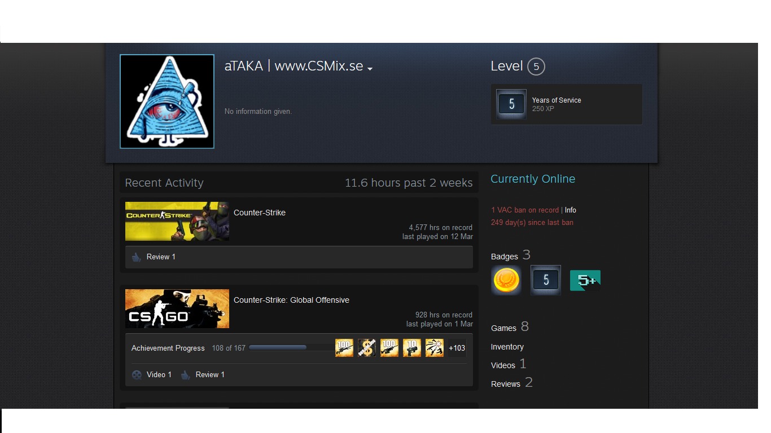Open the Inventory link
Viewport: 771px width, 433px height.
coord(507,347)
